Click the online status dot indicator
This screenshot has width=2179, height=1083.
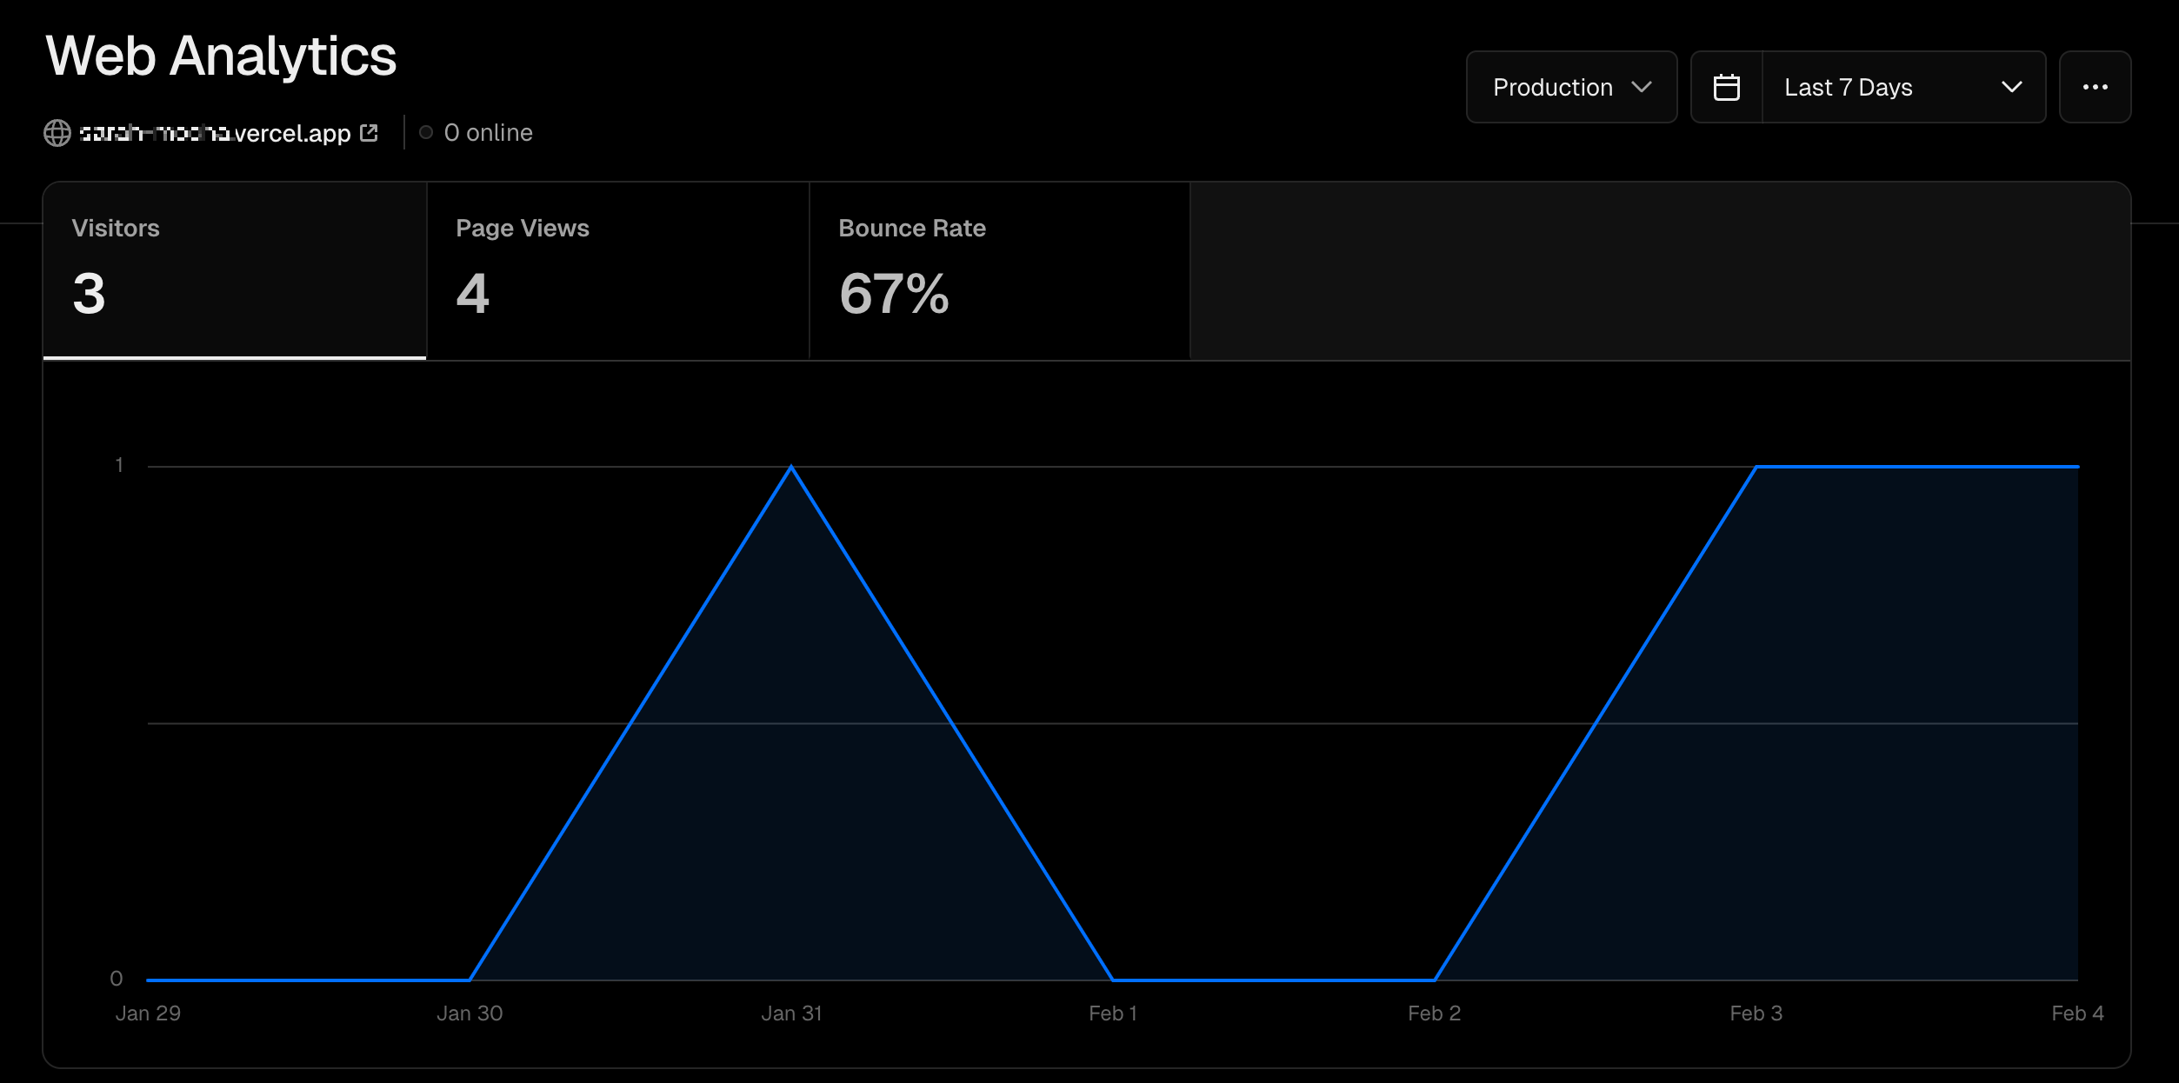click(x=426, y=132)
